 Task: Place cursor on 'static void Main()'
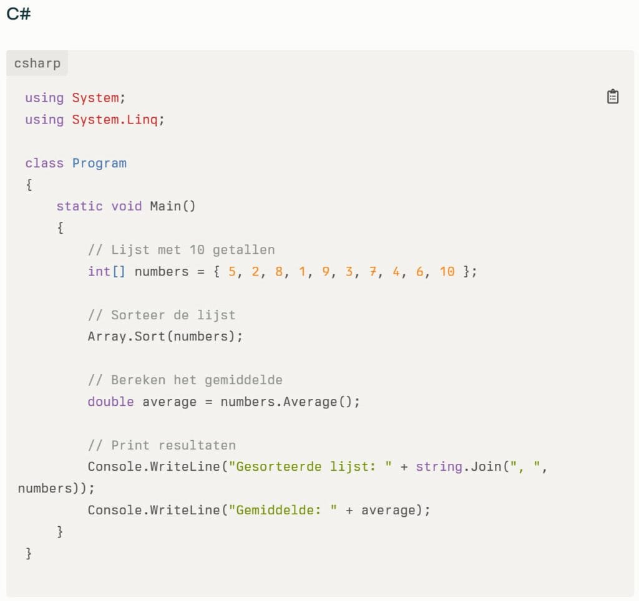click(x=125, y=206)
